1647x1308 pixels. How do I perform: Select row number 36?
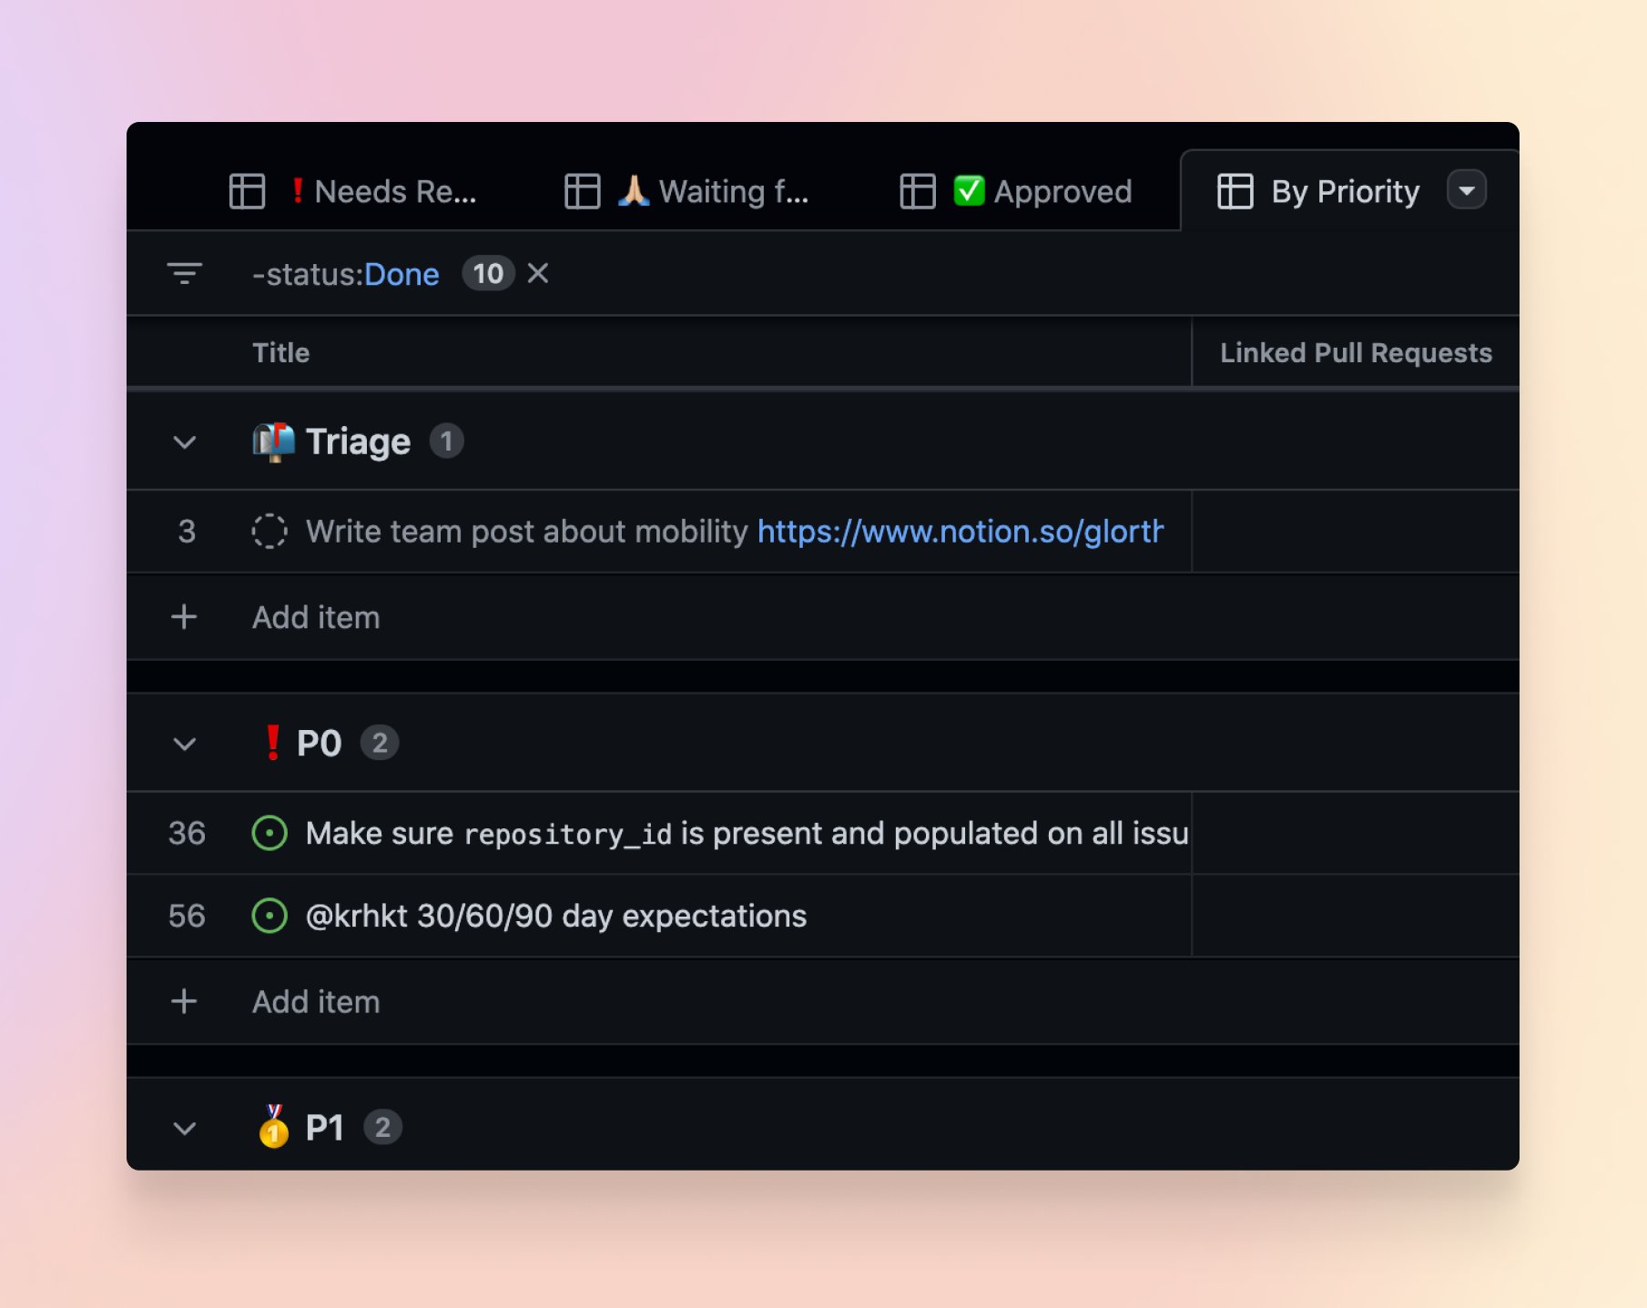coord(187,833)
